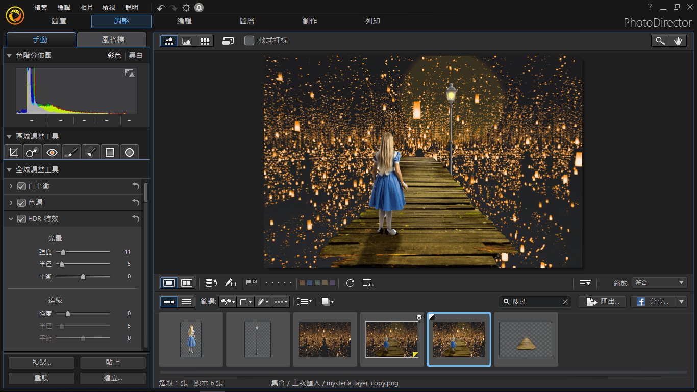Viewport: 697px width, 392px height.
Task: Click the 複製... button
Action: (42, 363)
